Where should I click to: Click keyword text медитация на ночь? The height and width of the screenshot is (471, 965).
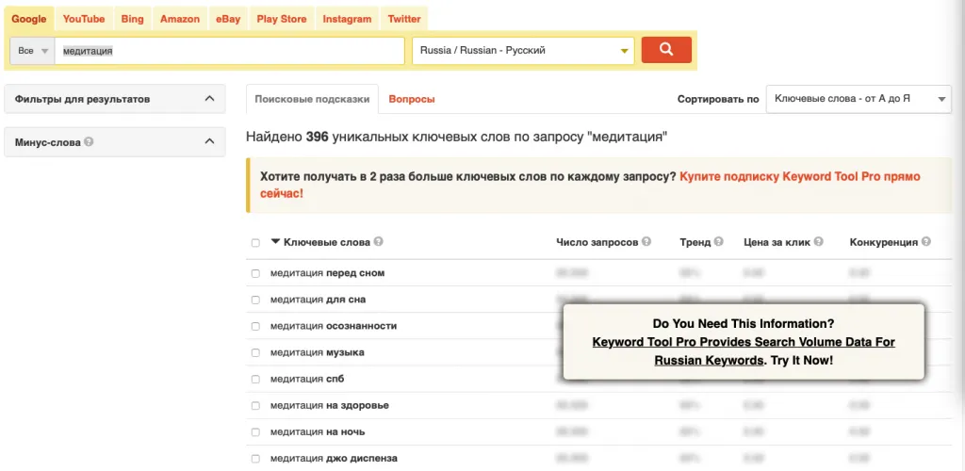pyautogui.click(x=318, y=431)
